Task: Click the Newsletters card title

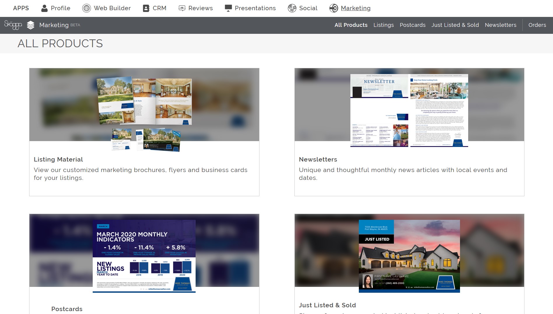Action: tap(318, 159)
